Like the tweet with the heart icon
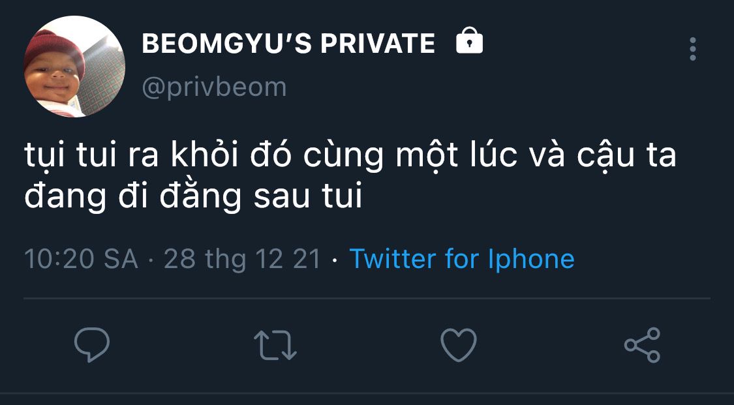Viewport: 734px width, 405px height. [459, 344]
